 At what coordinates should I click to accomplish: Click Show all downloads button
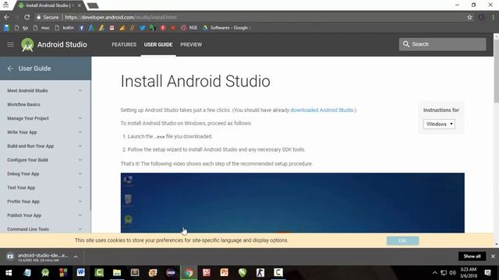click(x=472, y=256)
